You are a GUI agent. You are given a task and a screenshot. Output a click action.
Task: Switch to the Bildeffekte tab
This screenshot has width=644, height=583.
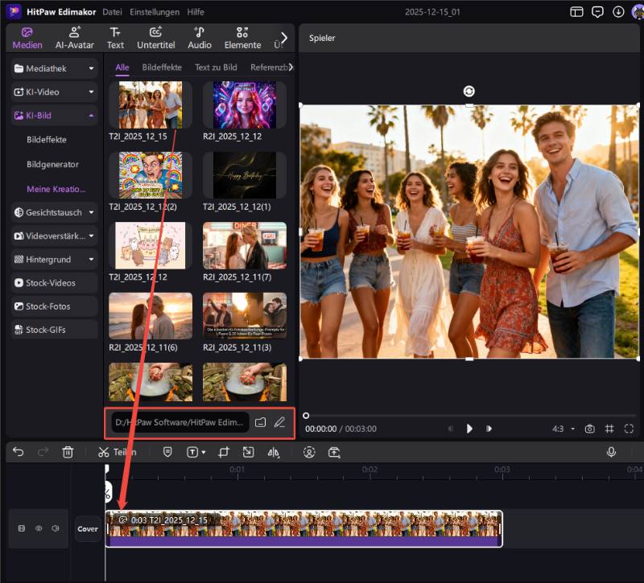coord(162,68)
